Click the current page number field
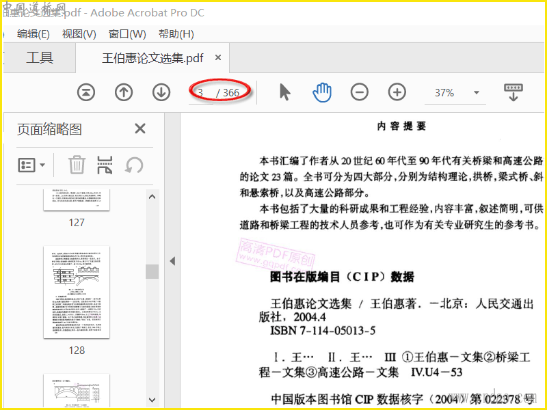Screen dimensions: 547x410 [x=200, y=93]
